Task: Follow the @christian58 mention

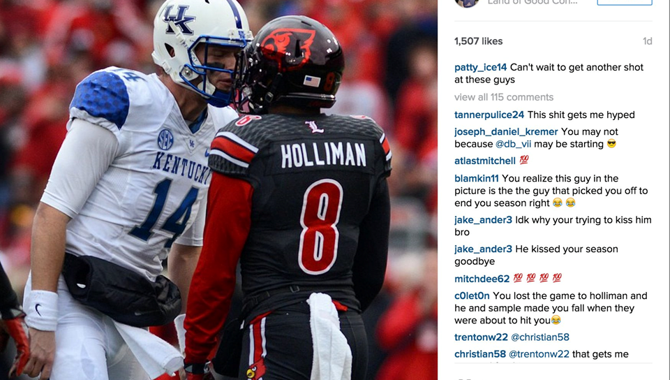Action: [x=540, y=337]
